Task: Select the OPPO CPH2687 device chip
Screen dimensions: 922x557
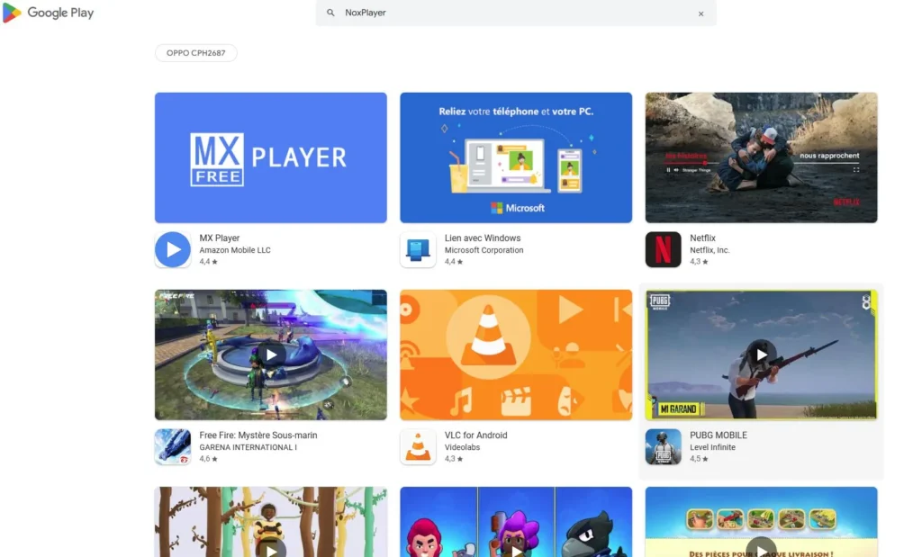Action: coord(195,53)
